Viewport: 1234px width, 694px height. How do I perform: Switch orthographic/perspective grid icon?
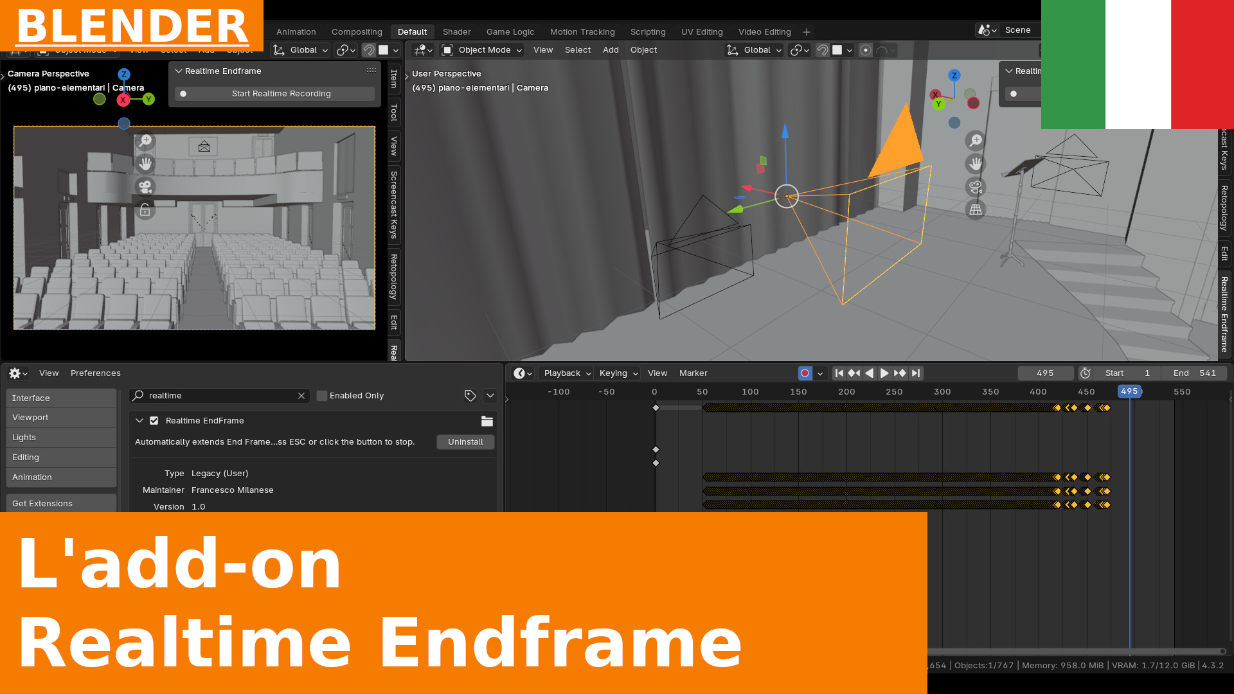coord(976,210)
